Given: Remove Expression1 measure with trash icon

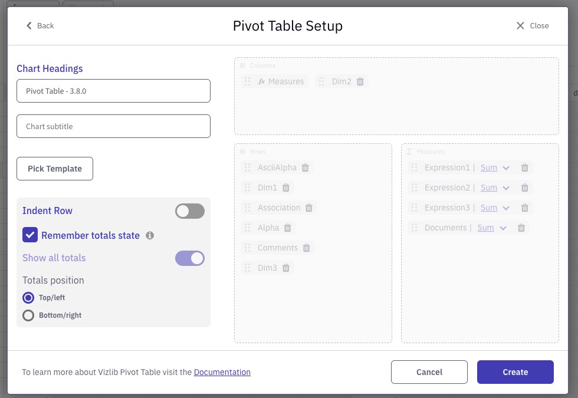Looking at the screenshot, I should pos(524,167).
